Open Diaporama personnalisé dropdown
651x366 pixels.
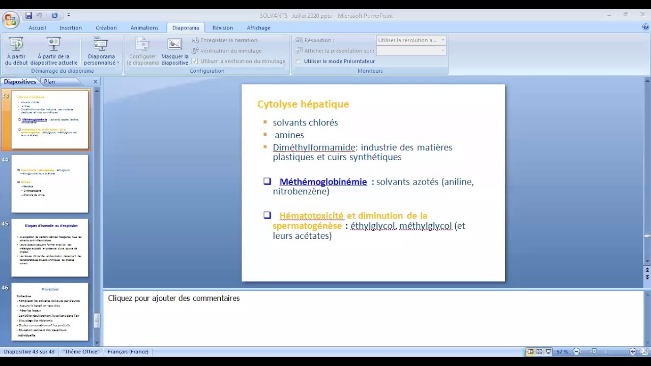tap(101, 51)
